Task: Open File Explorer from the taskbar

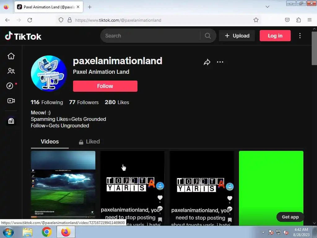Action: (x=28, y=232)
